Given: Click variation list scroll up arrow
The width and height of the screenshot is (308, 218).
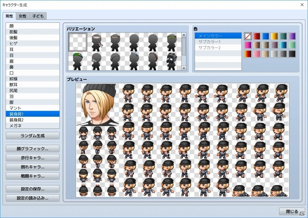Looking at the screenshot, I should (184, 35).
